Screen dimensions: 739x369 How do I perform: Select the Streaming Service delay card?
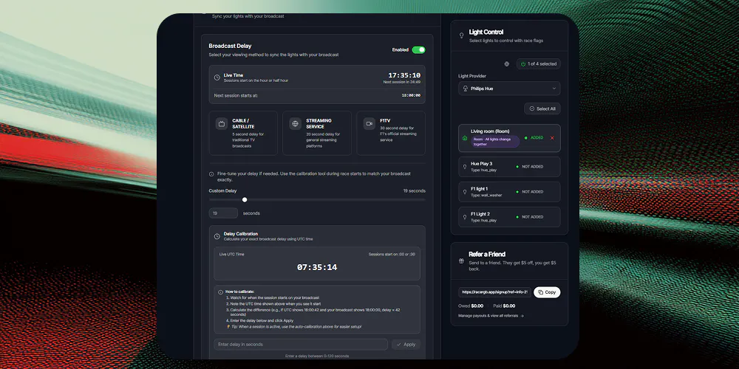pos(317,133)
